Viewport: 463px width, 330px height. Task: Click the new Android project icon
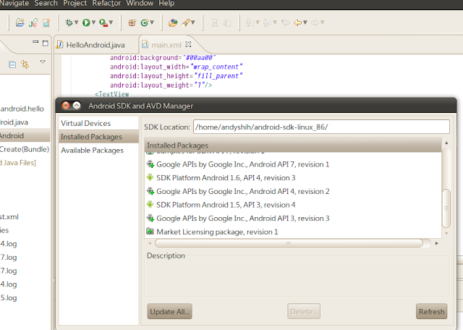coord(20,22)
